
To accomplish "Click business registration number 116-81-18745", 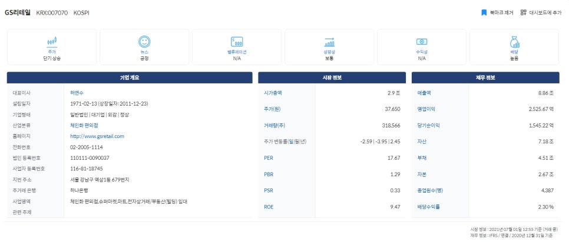I will tap(87, 169).
